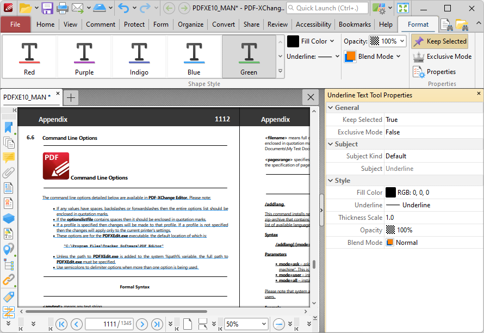
Task: Collapse the Subject properties section
Action: point(330,144)
